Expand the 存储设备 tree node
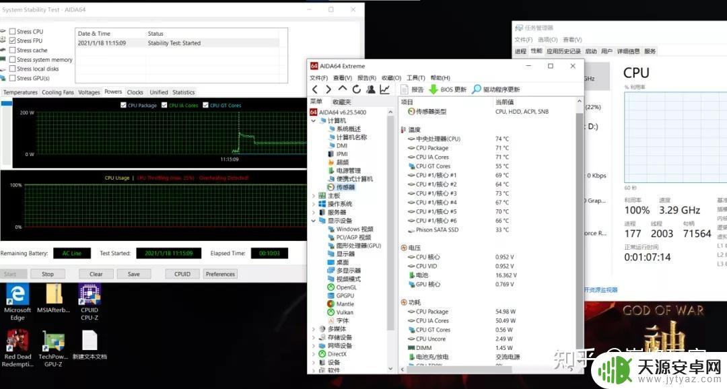This screenshot has width=727, height=389. point(314,338)
